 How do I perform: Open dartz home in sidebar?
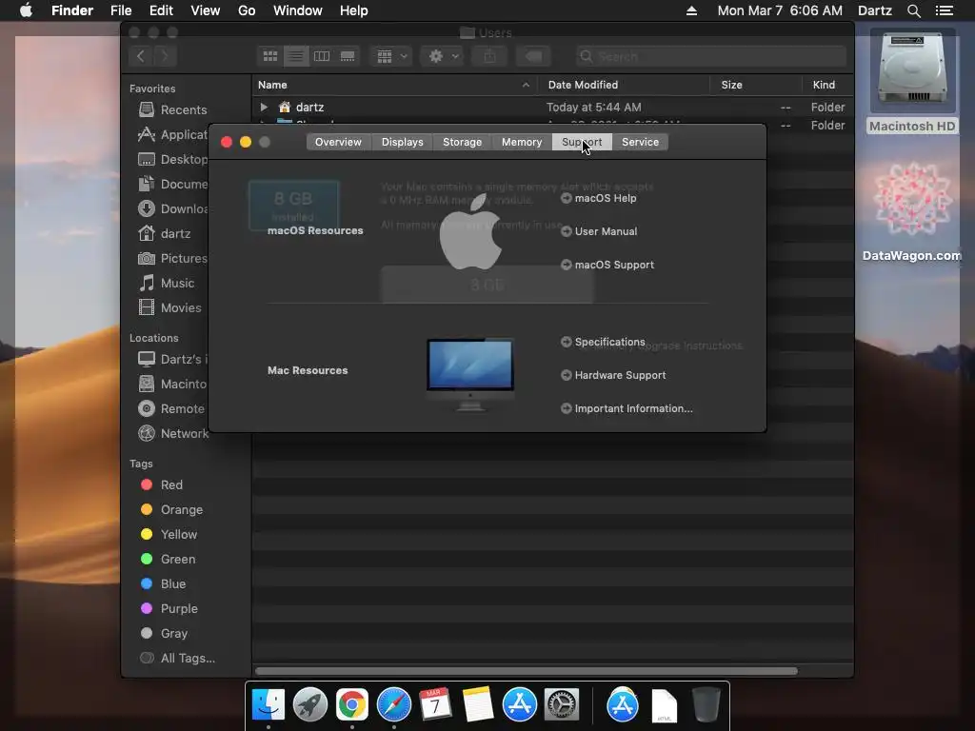pos(165,234)
